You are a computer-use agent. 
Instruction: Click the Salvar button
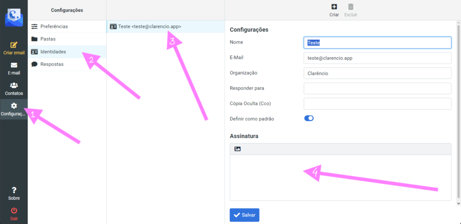[x=244, y=215]
